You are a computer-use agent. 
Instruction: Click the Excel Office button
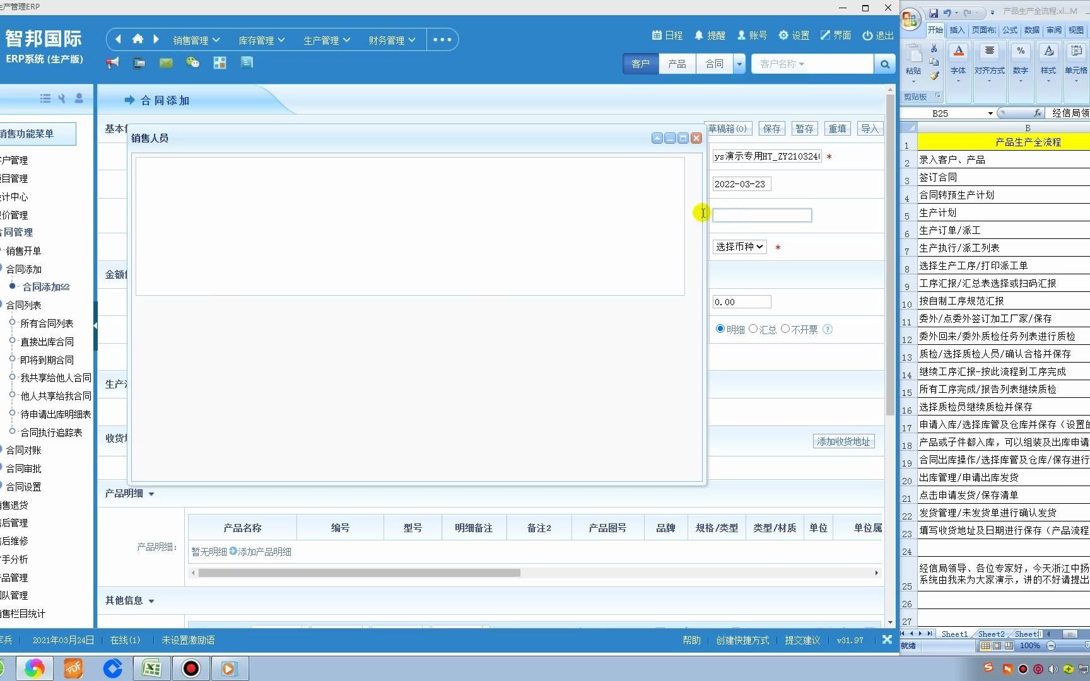tap(910, 19)
